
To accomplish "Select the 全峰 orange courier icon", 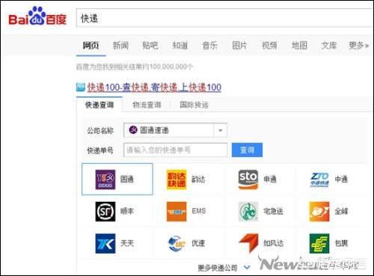I will tap(319, 212).
